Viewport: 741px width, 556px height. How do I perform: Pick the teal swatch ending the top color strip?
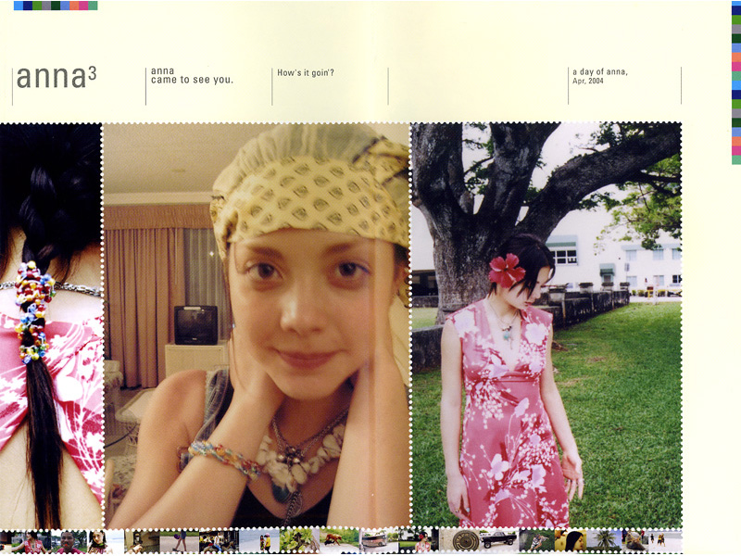(93, 6)
